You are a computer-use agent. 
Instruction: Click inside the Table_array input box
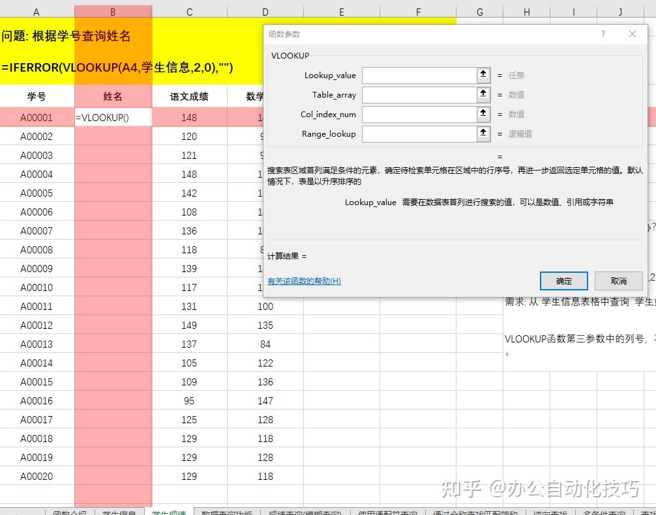[417, 95]
